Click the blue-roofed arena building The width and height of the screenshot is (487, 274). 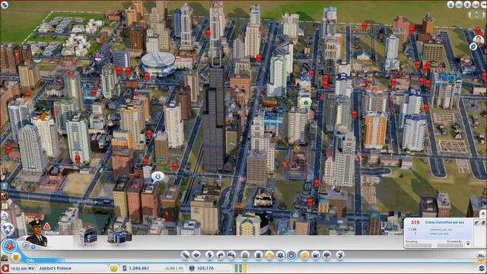coord(158,64)
